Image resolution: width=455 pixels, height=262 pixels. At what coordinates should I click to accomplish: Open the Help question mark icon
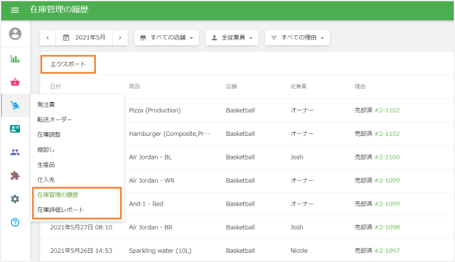(x=15, y=222)
